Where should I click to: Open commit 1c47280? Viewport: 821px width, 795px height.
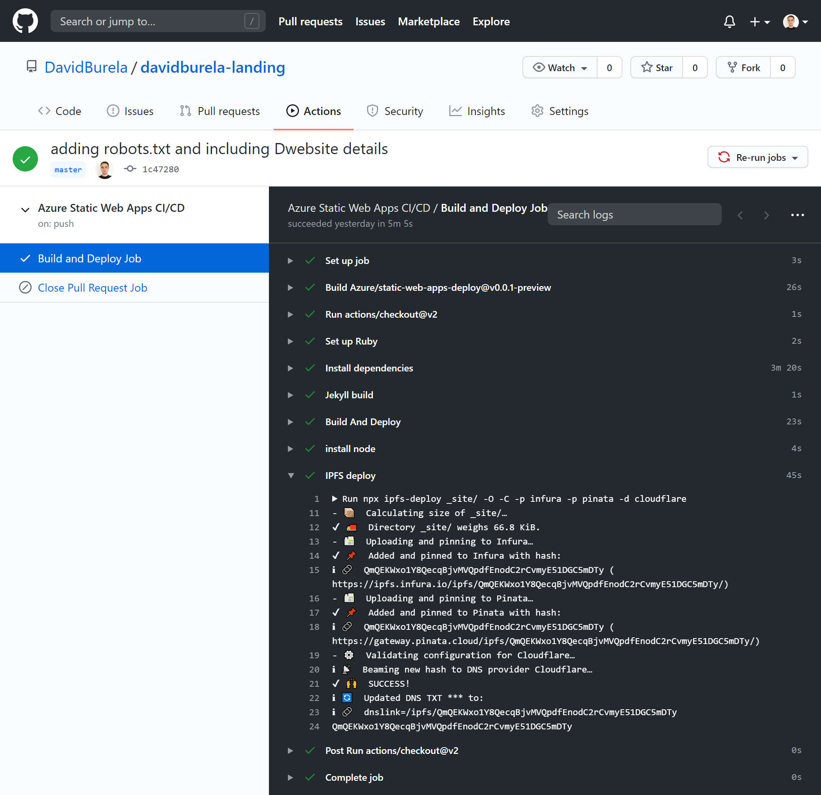[x=161, y=169]
